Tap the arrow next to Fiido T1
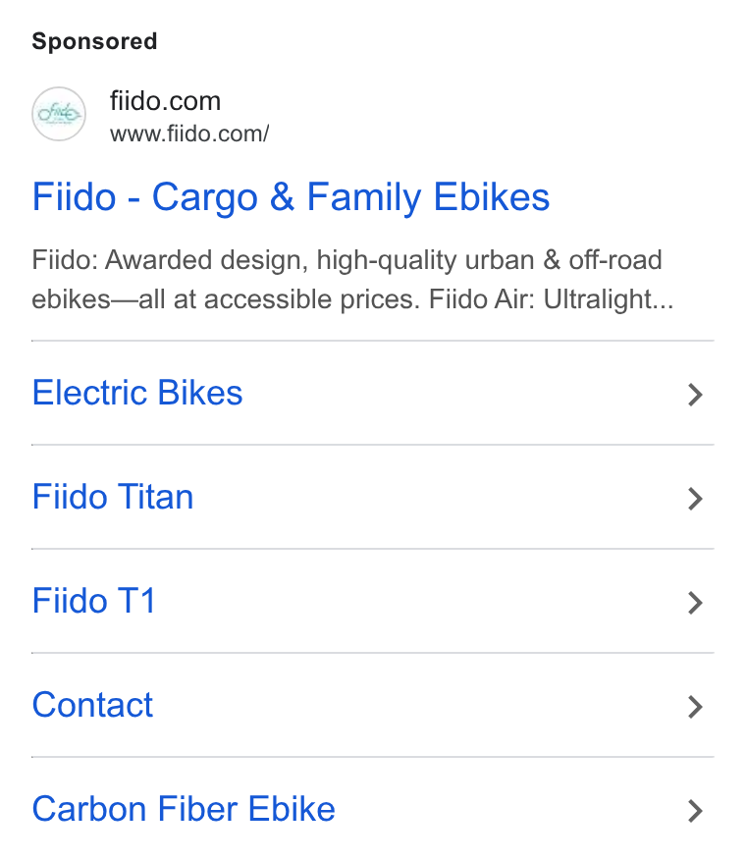 coord(695,603)
